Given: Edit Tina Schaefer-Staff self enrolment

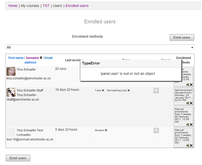Looking at the screenshot, I should point(187,103).
